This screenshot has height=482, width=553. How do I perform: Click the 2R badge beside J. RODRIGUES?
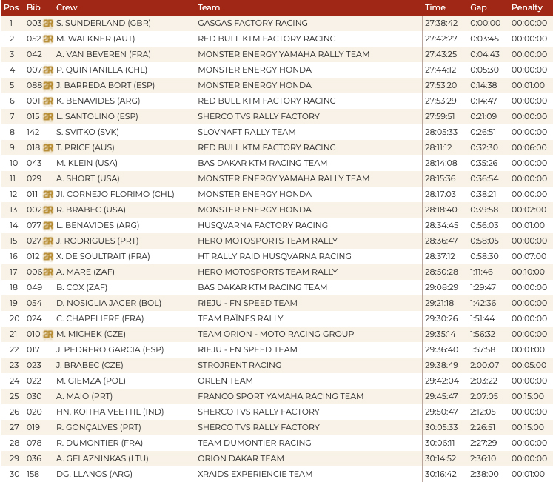48,241
